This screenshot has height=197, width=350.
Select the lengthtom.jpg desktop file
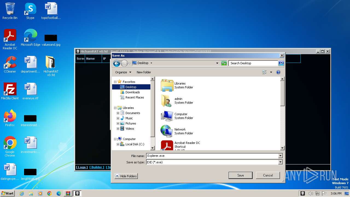[x=30, y=174]
